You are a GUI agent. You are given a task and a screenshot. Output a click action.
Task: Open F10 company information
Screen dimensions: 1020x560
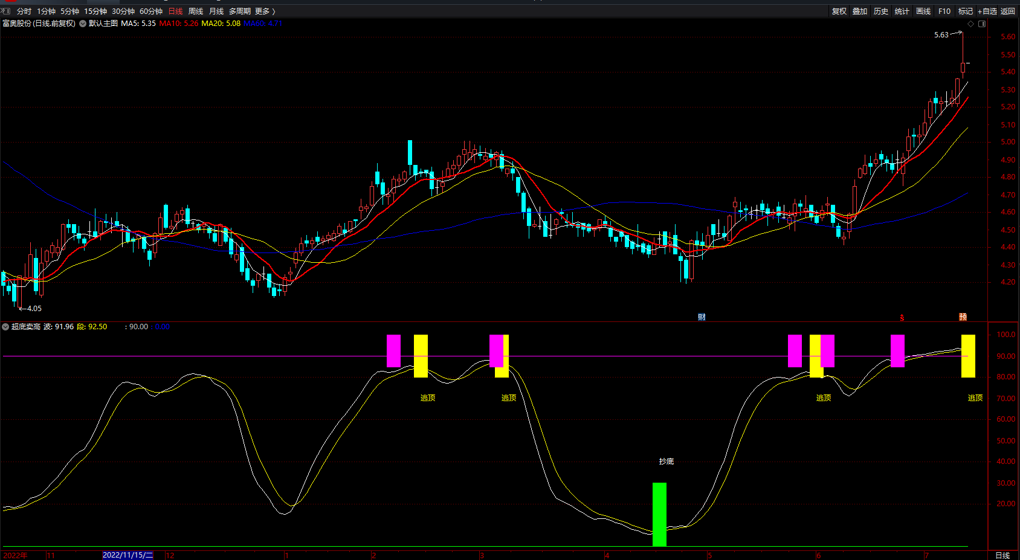coord(944,11)
